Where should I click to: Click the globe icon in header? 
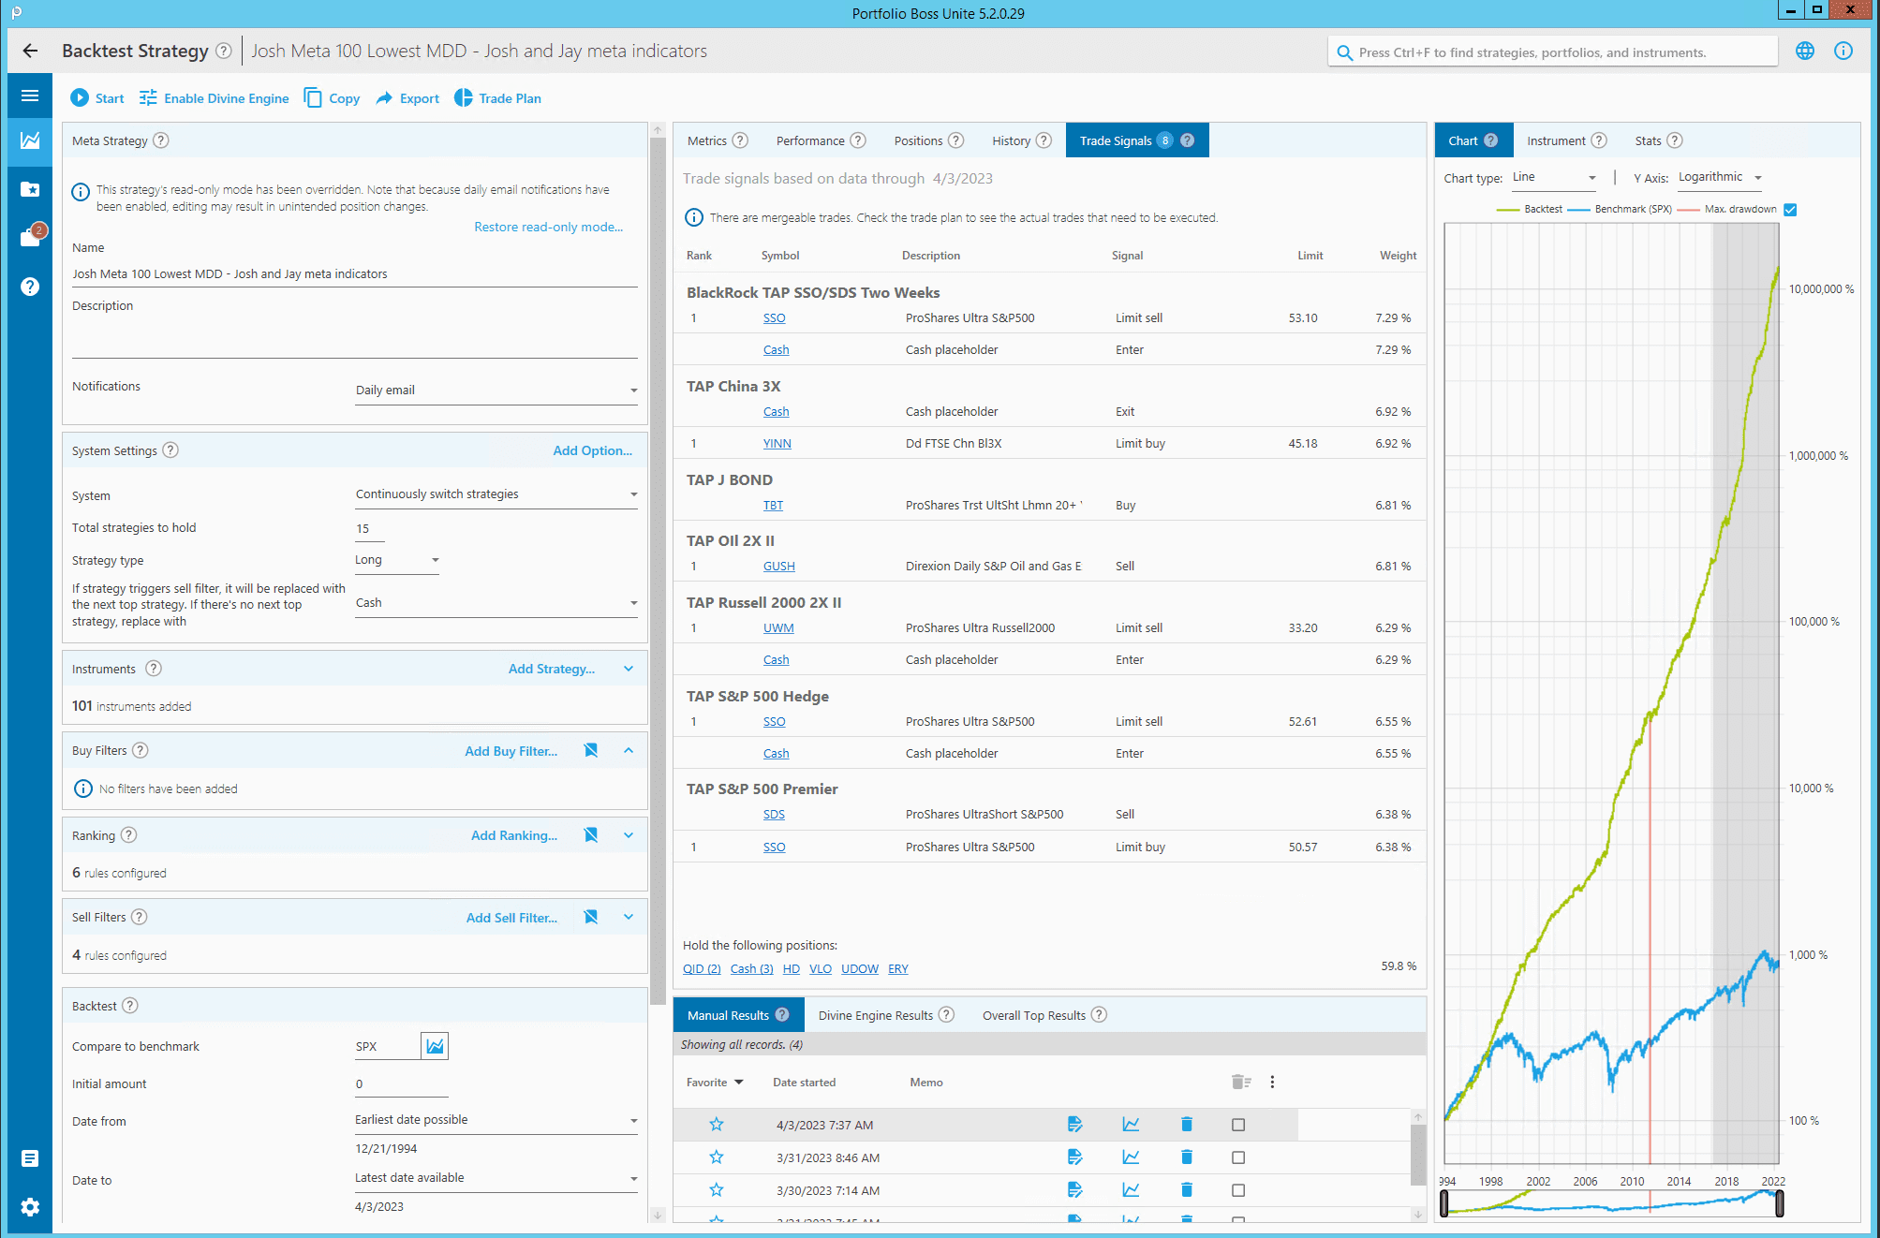click(1805, 52)
